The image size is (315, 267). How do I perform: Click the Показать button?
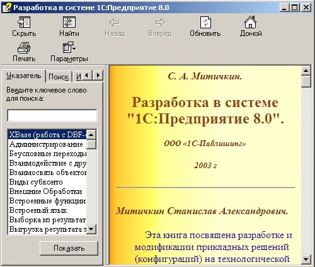tap(69, 248)
